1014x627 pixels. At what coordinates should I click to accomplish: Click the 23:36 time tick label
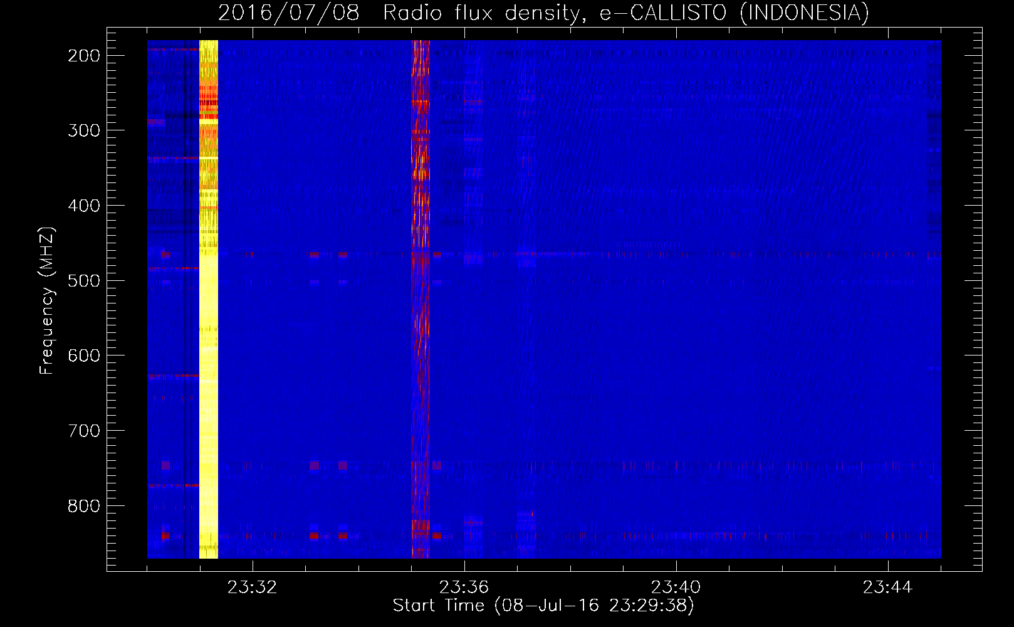[x=464, y=587]
